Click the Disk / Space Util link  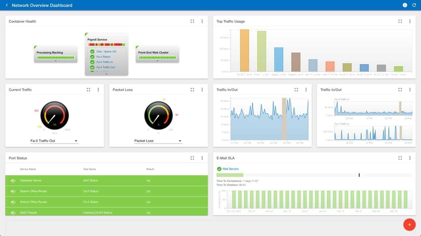tap(106, 52)
